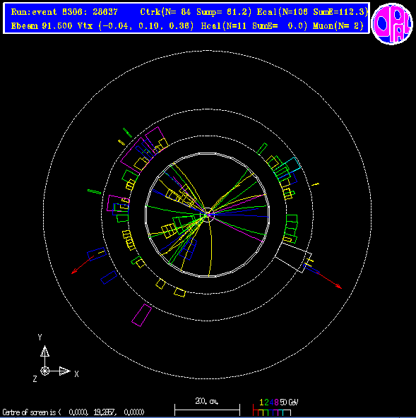The width and height of the screenshot is (416, 418).
Task: Select the long red arrow pointing down-right
Action: (328, 280)
